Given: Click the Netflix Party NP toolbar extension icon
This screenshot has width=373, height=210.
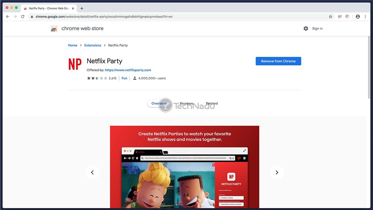Looking at the screenshot, I should 340,16.
